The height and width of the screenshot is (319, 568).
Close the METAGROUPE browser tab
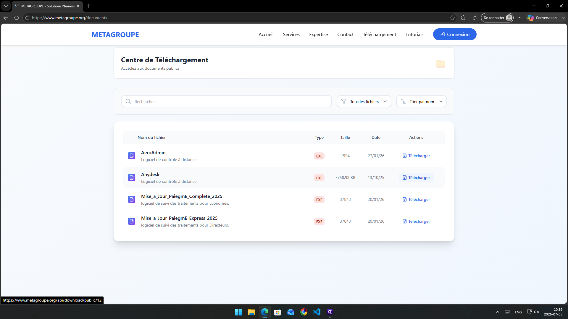click(x=78, y=6)
